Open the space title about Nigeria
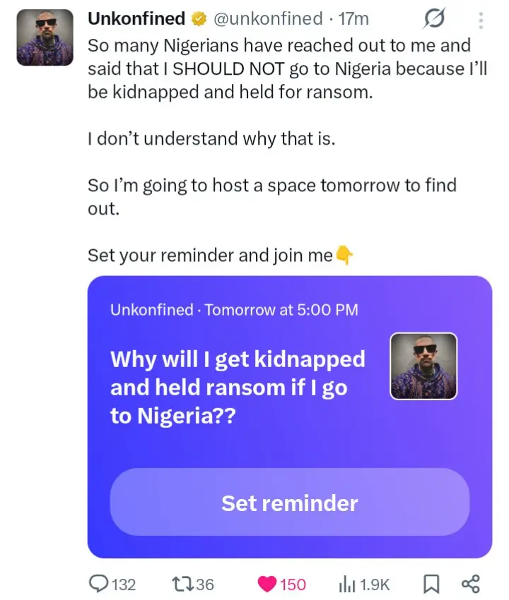This screenshot has height=600, width=509. point(238,387)
